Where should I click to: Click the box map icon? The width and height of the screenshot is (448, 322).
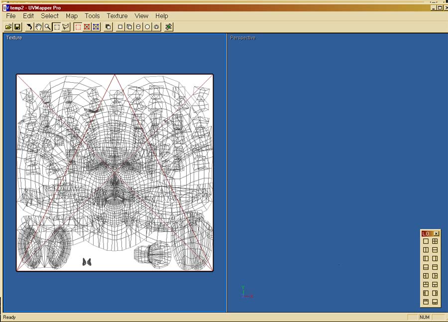(129, 26)
